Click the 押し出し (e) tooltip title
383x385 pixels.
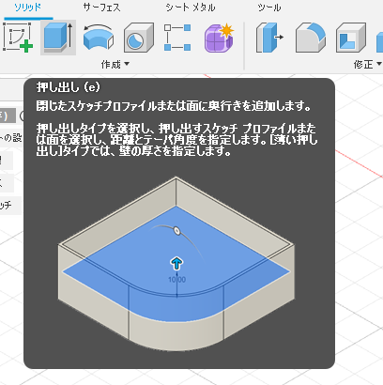tap(69, 87)
